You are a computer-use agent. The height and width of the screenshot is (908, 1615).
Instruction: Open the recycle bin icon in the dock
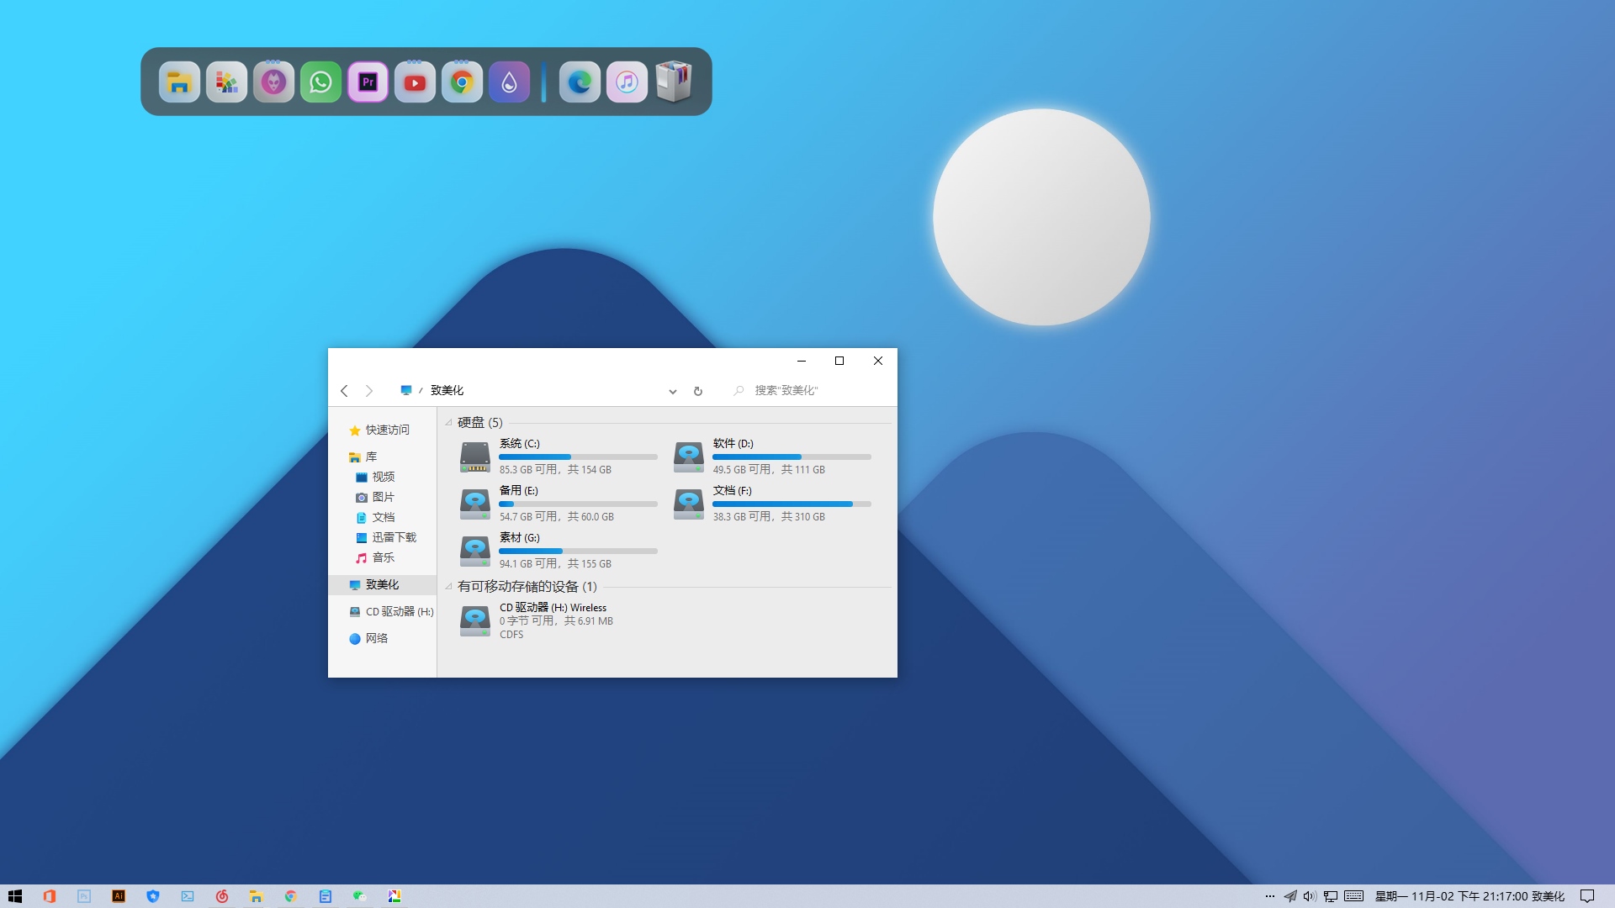(674, 82)
